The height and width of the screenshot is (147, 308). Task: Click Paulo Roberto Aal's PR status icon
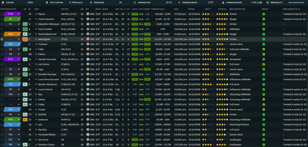pyautogui.click(x=25, y=34)
